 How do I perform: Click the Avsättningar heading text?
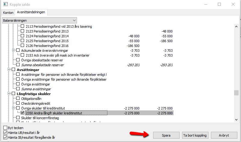coord(28,70)
